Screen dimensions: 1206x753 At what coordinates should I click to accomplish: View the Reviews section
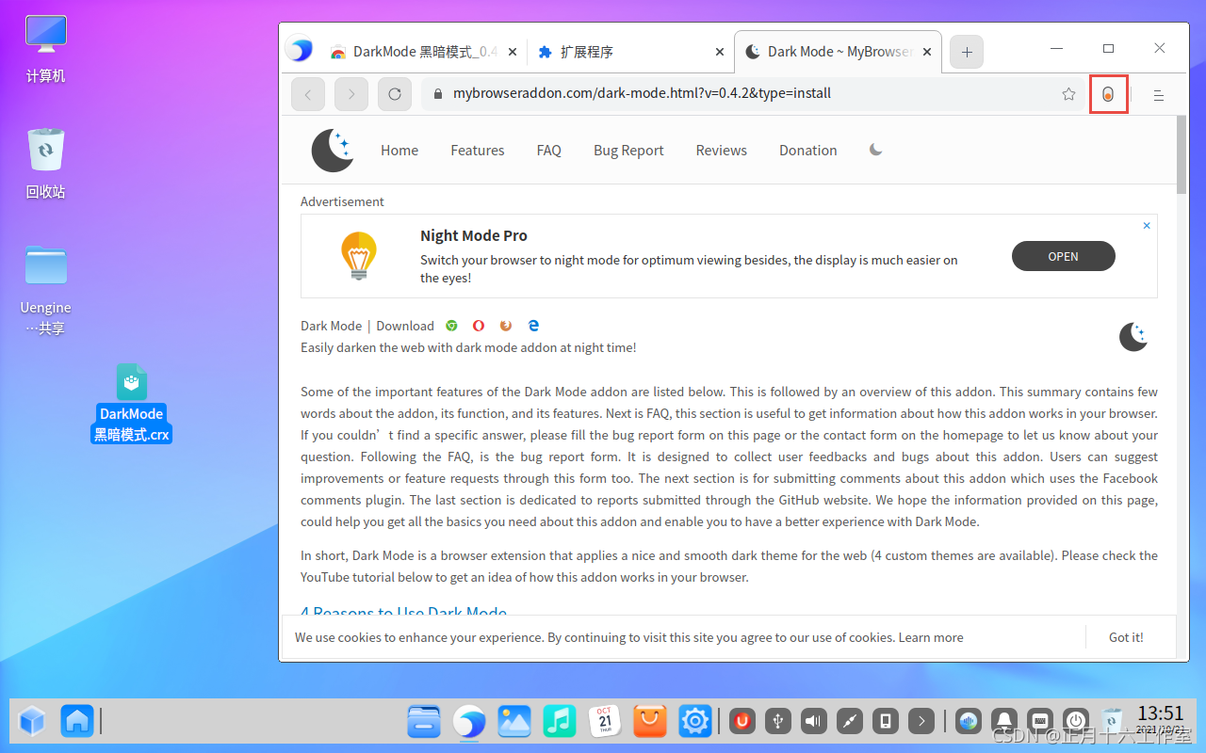point(722,151)
